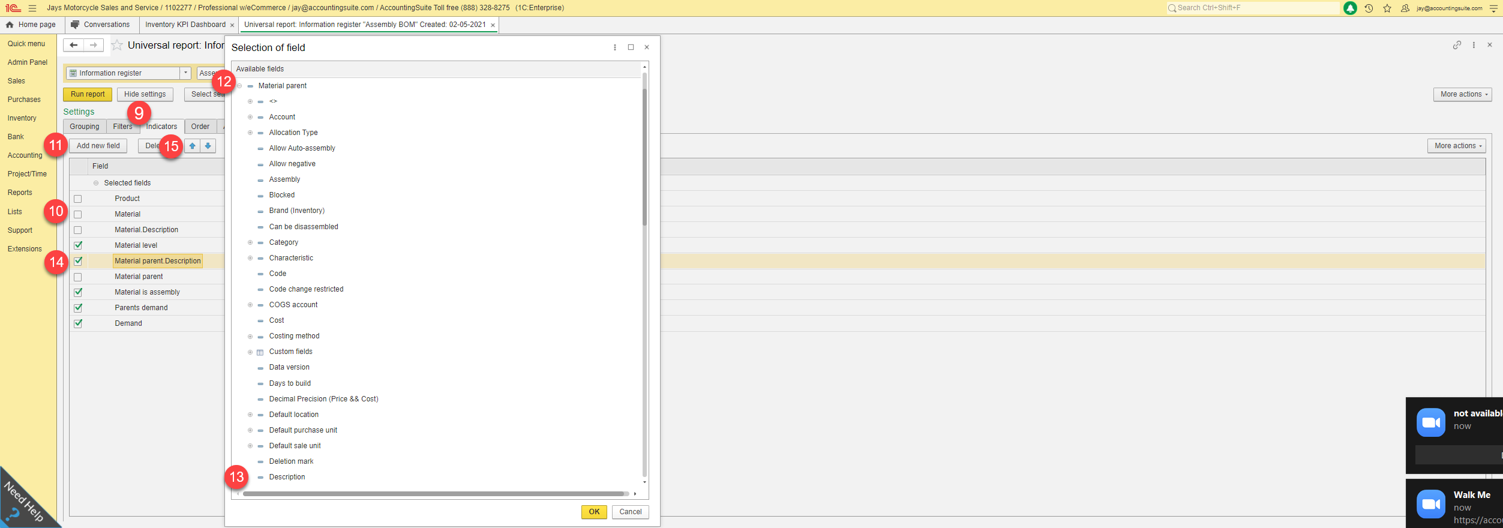Open the history clock icon

tap(1369, 8)
